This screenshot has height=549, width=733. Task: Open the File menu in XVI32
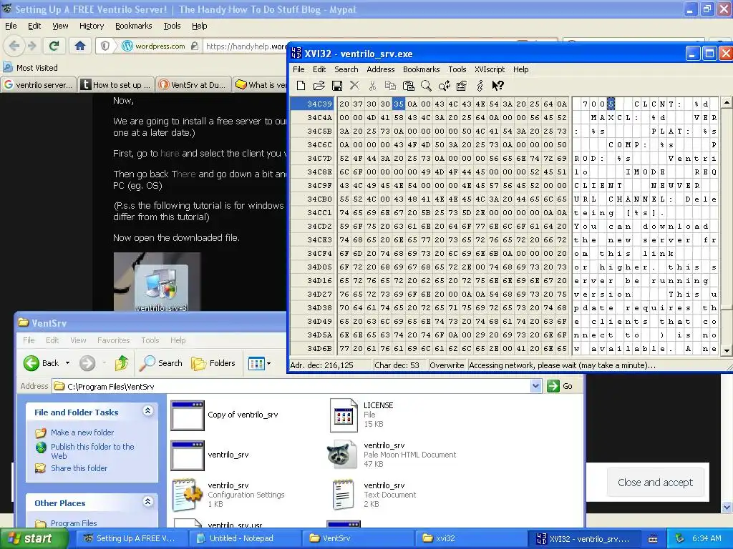tap(298, 69)
